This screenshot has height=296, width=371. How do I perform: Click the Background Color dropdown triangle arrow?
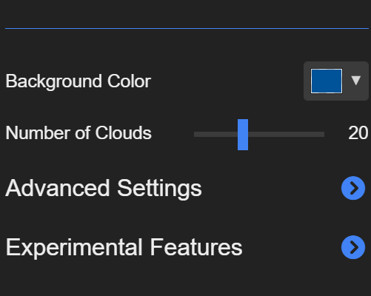point(356,81)
